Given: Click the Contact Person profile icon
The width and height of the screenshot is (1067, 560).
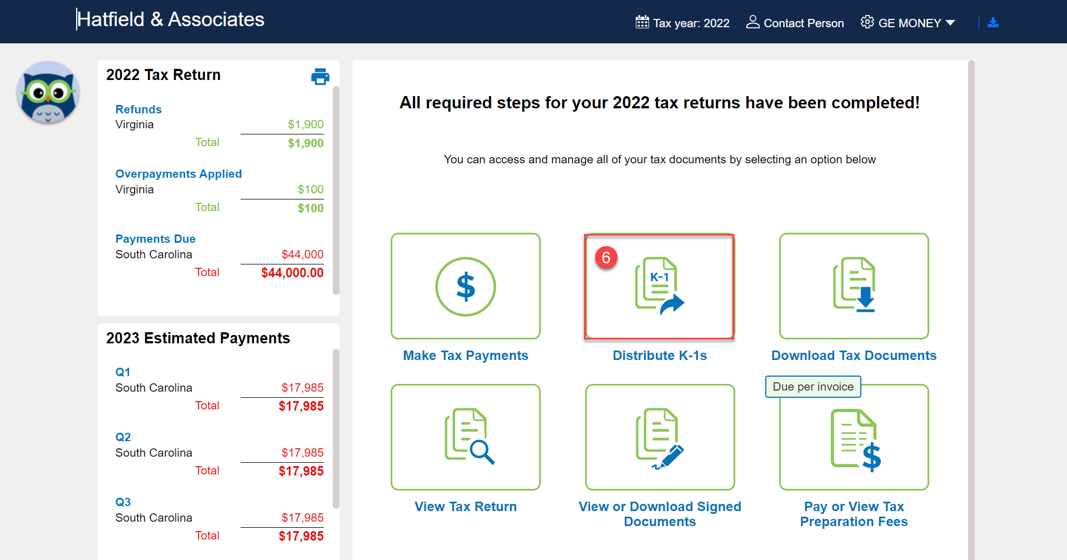Looking at the screenshot, I should [754, 22].
